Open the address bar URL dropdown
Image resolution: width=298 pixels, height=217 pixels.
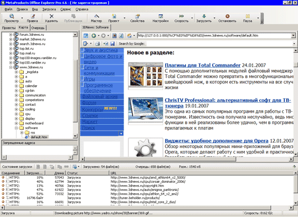[293, 36]
